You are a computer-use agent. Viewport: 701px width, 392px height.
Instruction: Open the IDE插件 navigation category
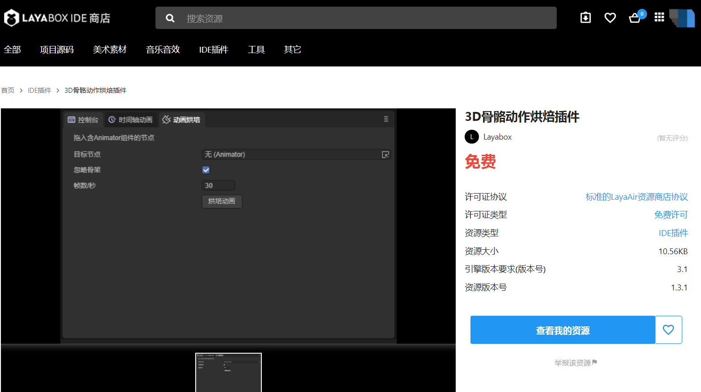coord(214,50)
